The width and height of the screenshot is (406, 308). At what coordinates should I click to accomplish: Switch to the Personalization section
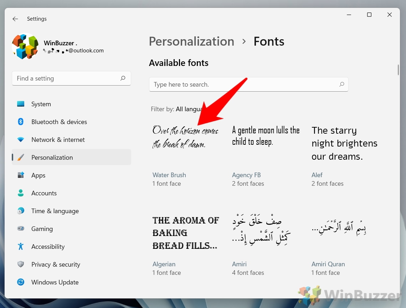point(52,157)
